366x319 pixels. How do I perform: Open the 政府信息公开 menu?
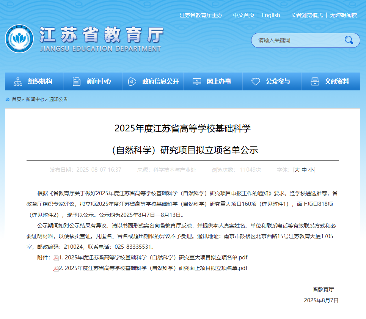(153, 81)
